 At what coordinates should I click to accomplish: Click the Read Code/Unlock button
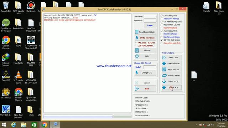pos(145,32)
